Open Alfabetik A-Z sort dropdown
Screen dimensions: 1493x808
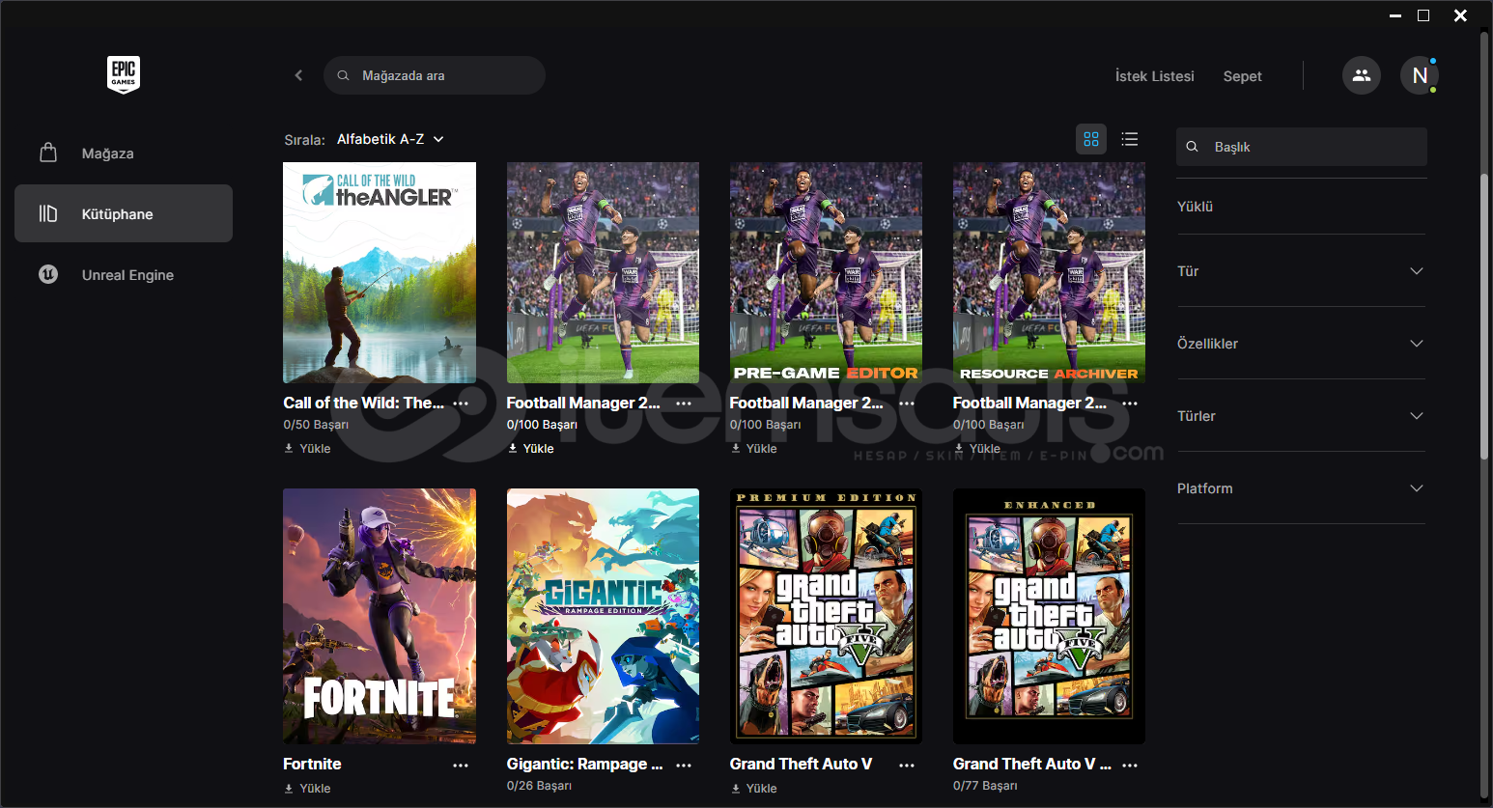390,139
